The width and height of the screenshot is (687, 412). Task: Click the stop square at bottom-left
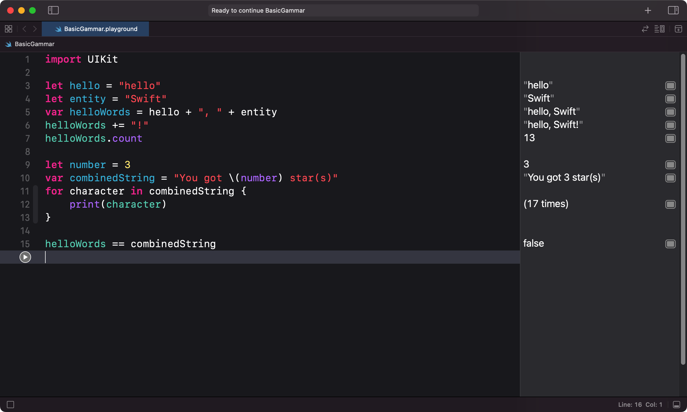tap(10, 405)
